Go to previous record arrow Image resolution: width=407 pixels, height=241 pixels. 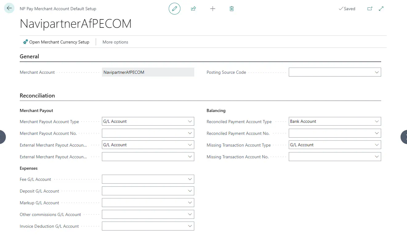2,137
